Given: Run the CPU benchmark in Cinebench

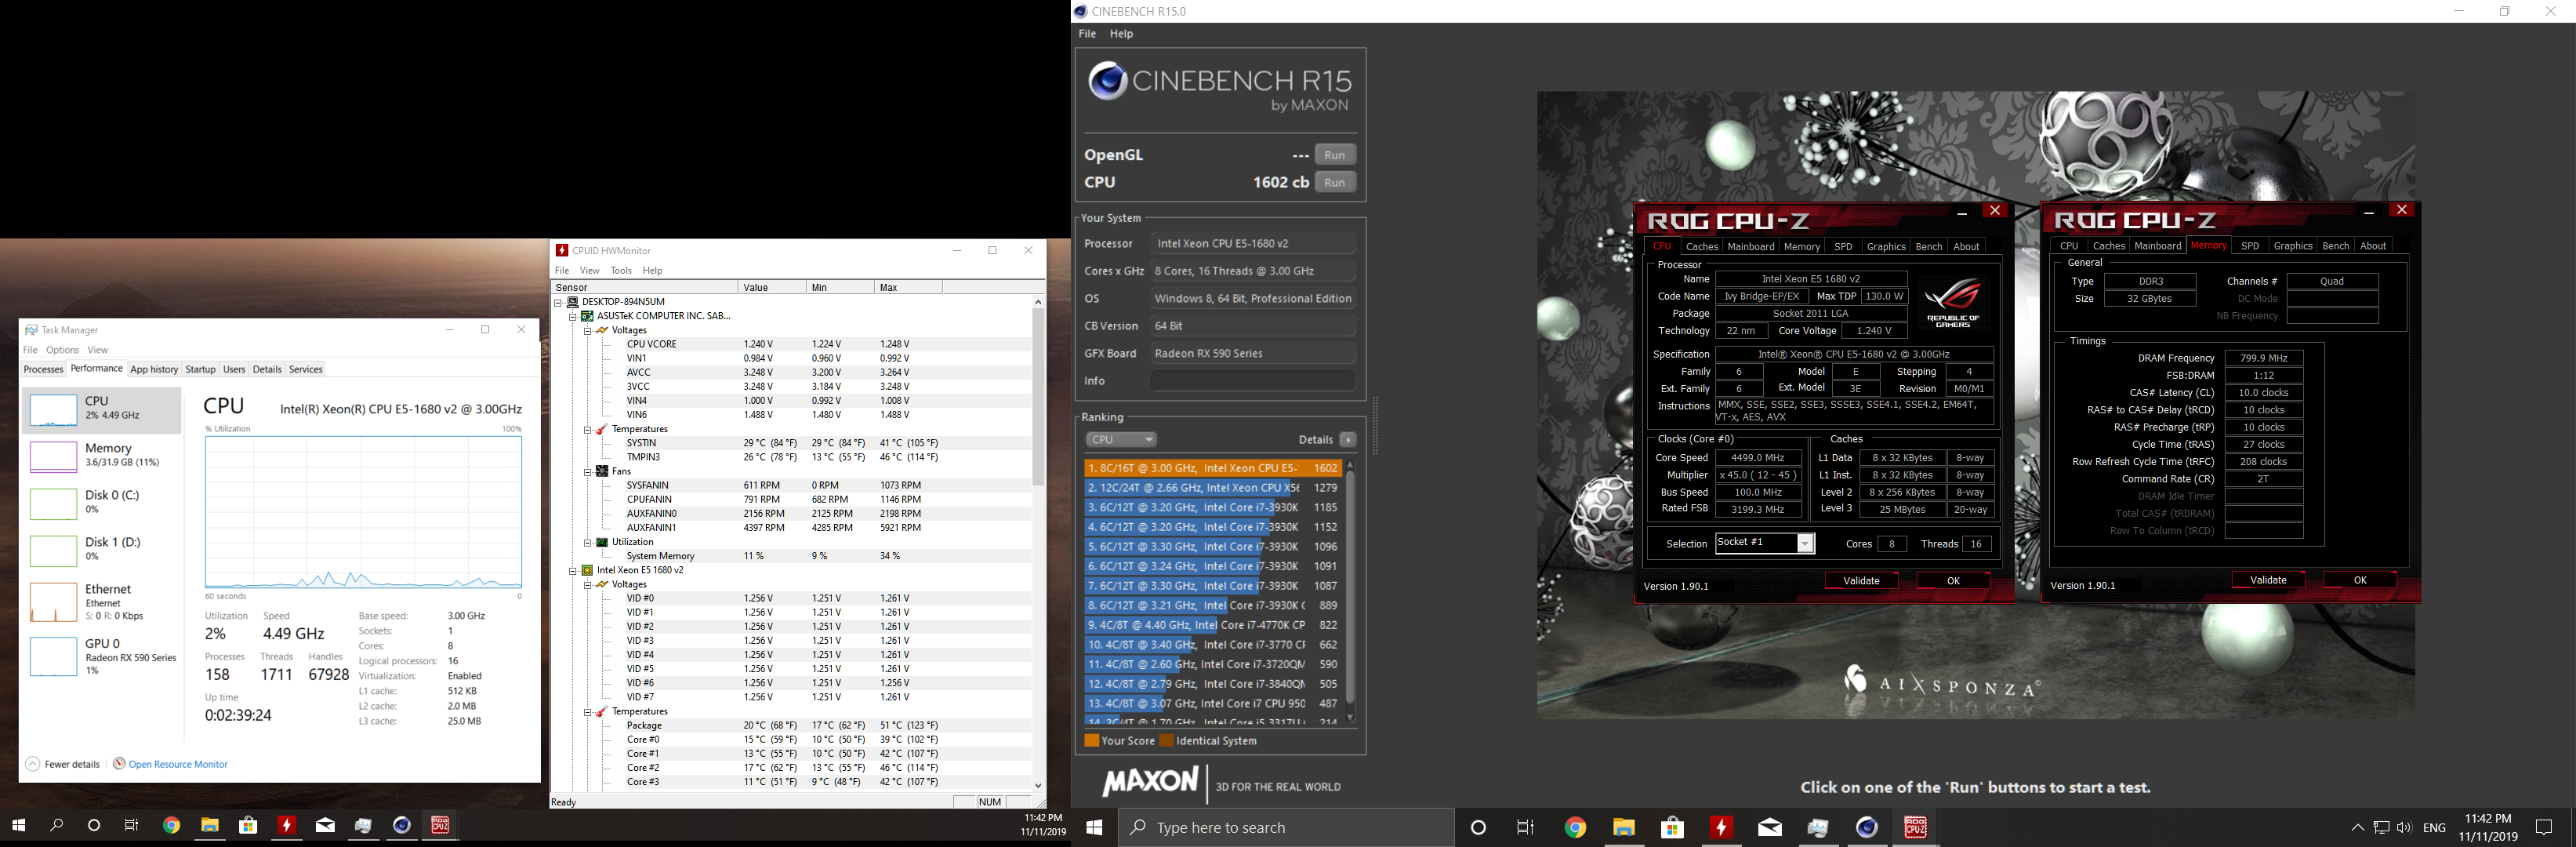Looking at the screenshot, I should point(1335,183).
